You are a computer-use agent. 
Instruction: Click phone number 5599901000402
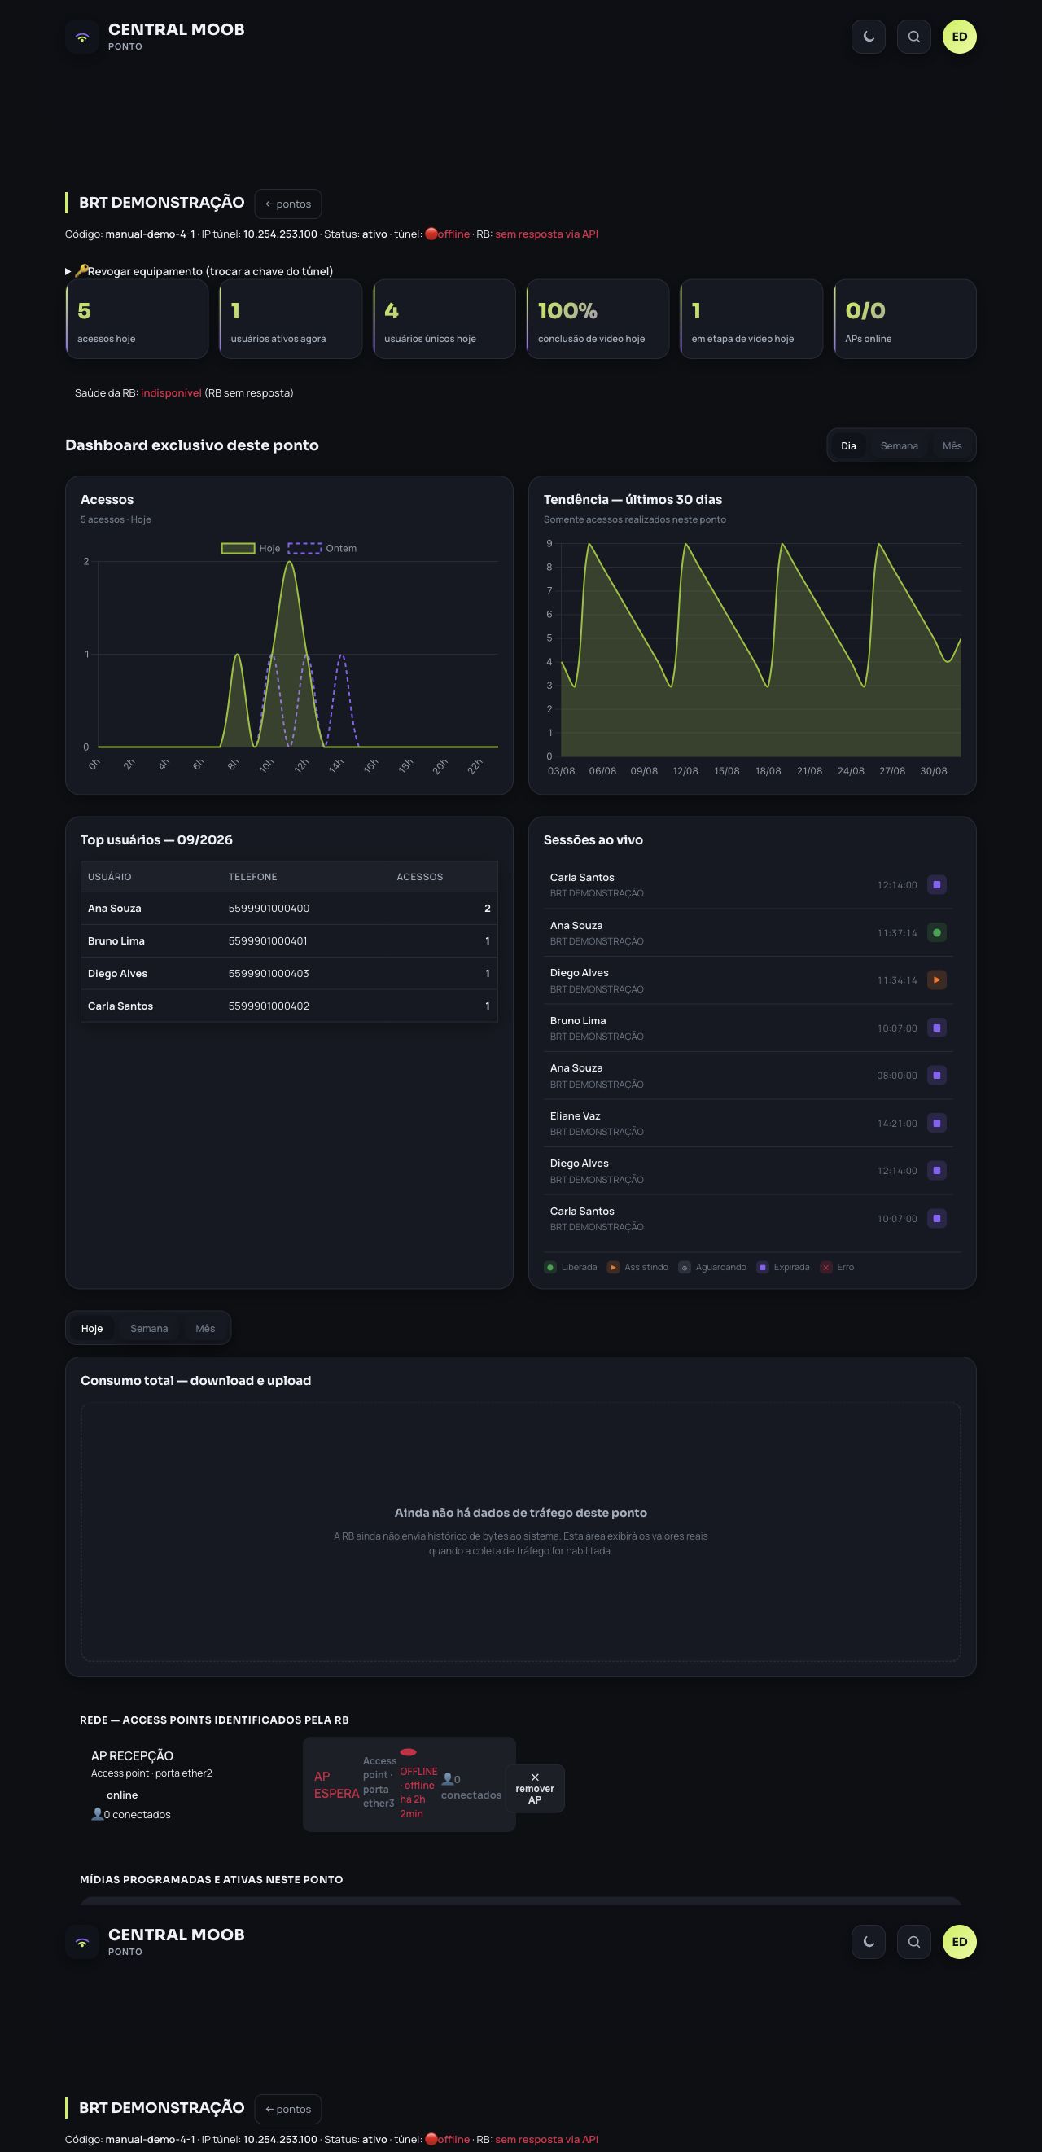[x=269, y=1006]
